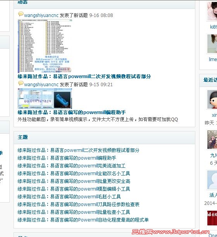This screenshot has width=217, height=237.
Task: Open topic powermill刀具路径参数检查表
Action: pos(79,205)
